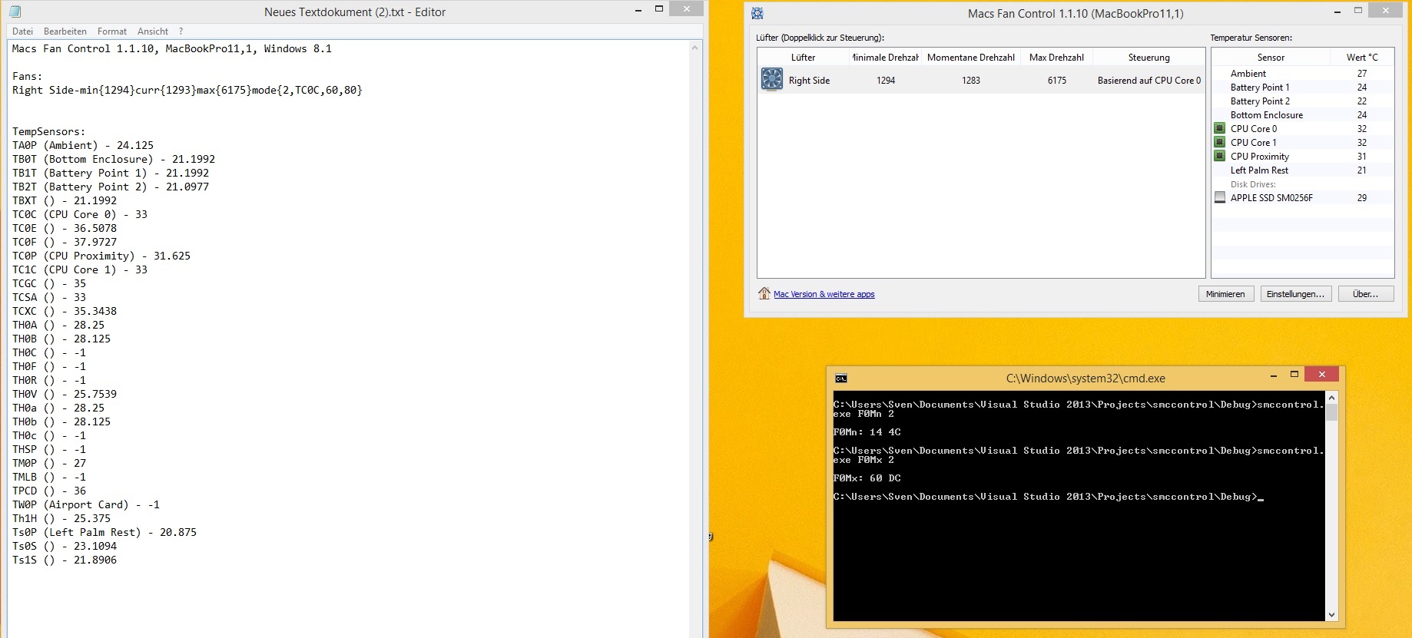1412x638 pixels.
Task: Close the Editor window
Action: pyautogui.click(x=685, y=8)
